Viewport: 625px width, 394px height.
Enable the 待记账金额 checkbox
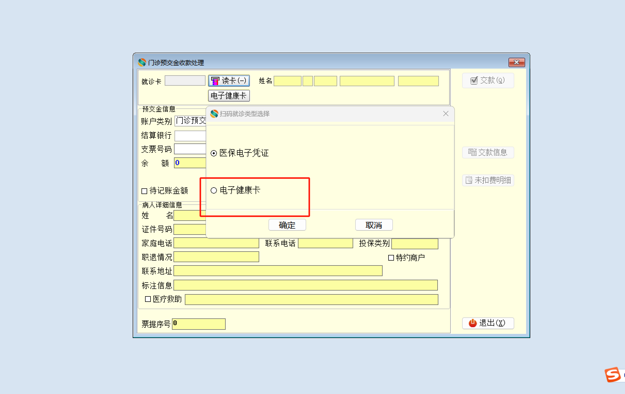pyautogui.click(x=144, y=191)
